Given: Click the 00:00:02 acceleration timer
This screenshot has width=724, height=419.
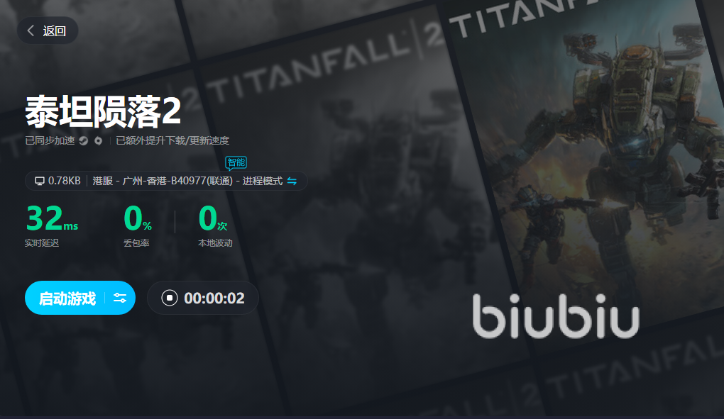Looking at the screenshot, I should click(214, 298).
